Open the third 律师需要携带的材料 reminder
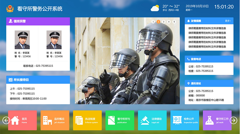 pos(207,37)
